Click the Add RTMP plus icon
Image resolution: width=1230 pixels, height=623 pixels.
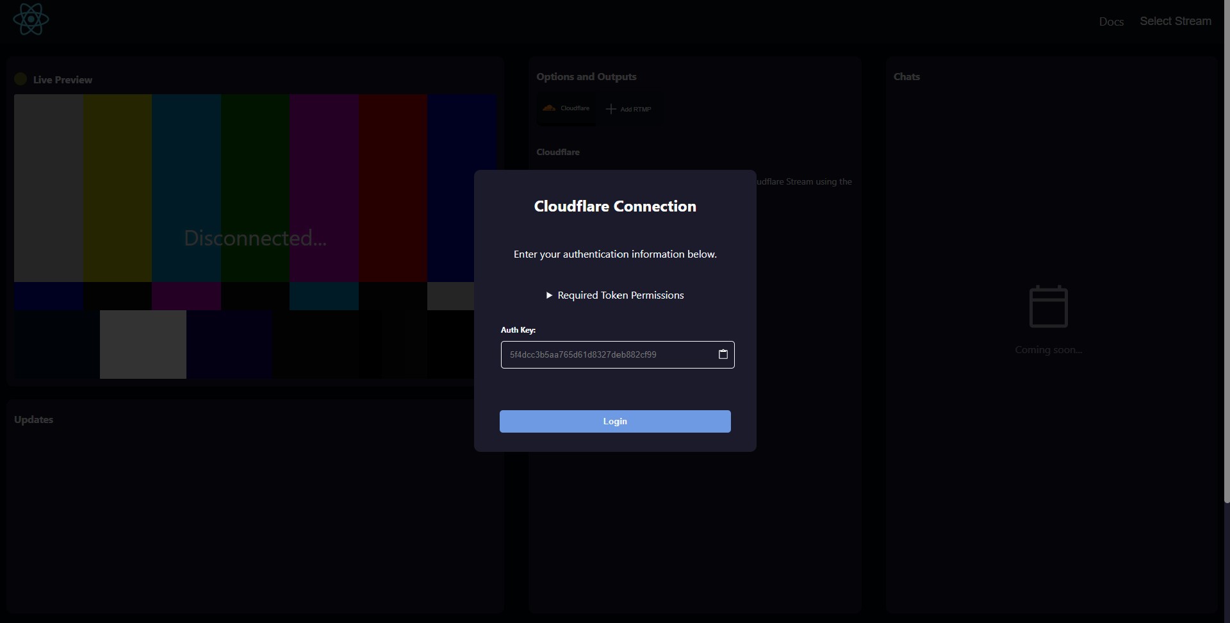[x=611, y=109]
